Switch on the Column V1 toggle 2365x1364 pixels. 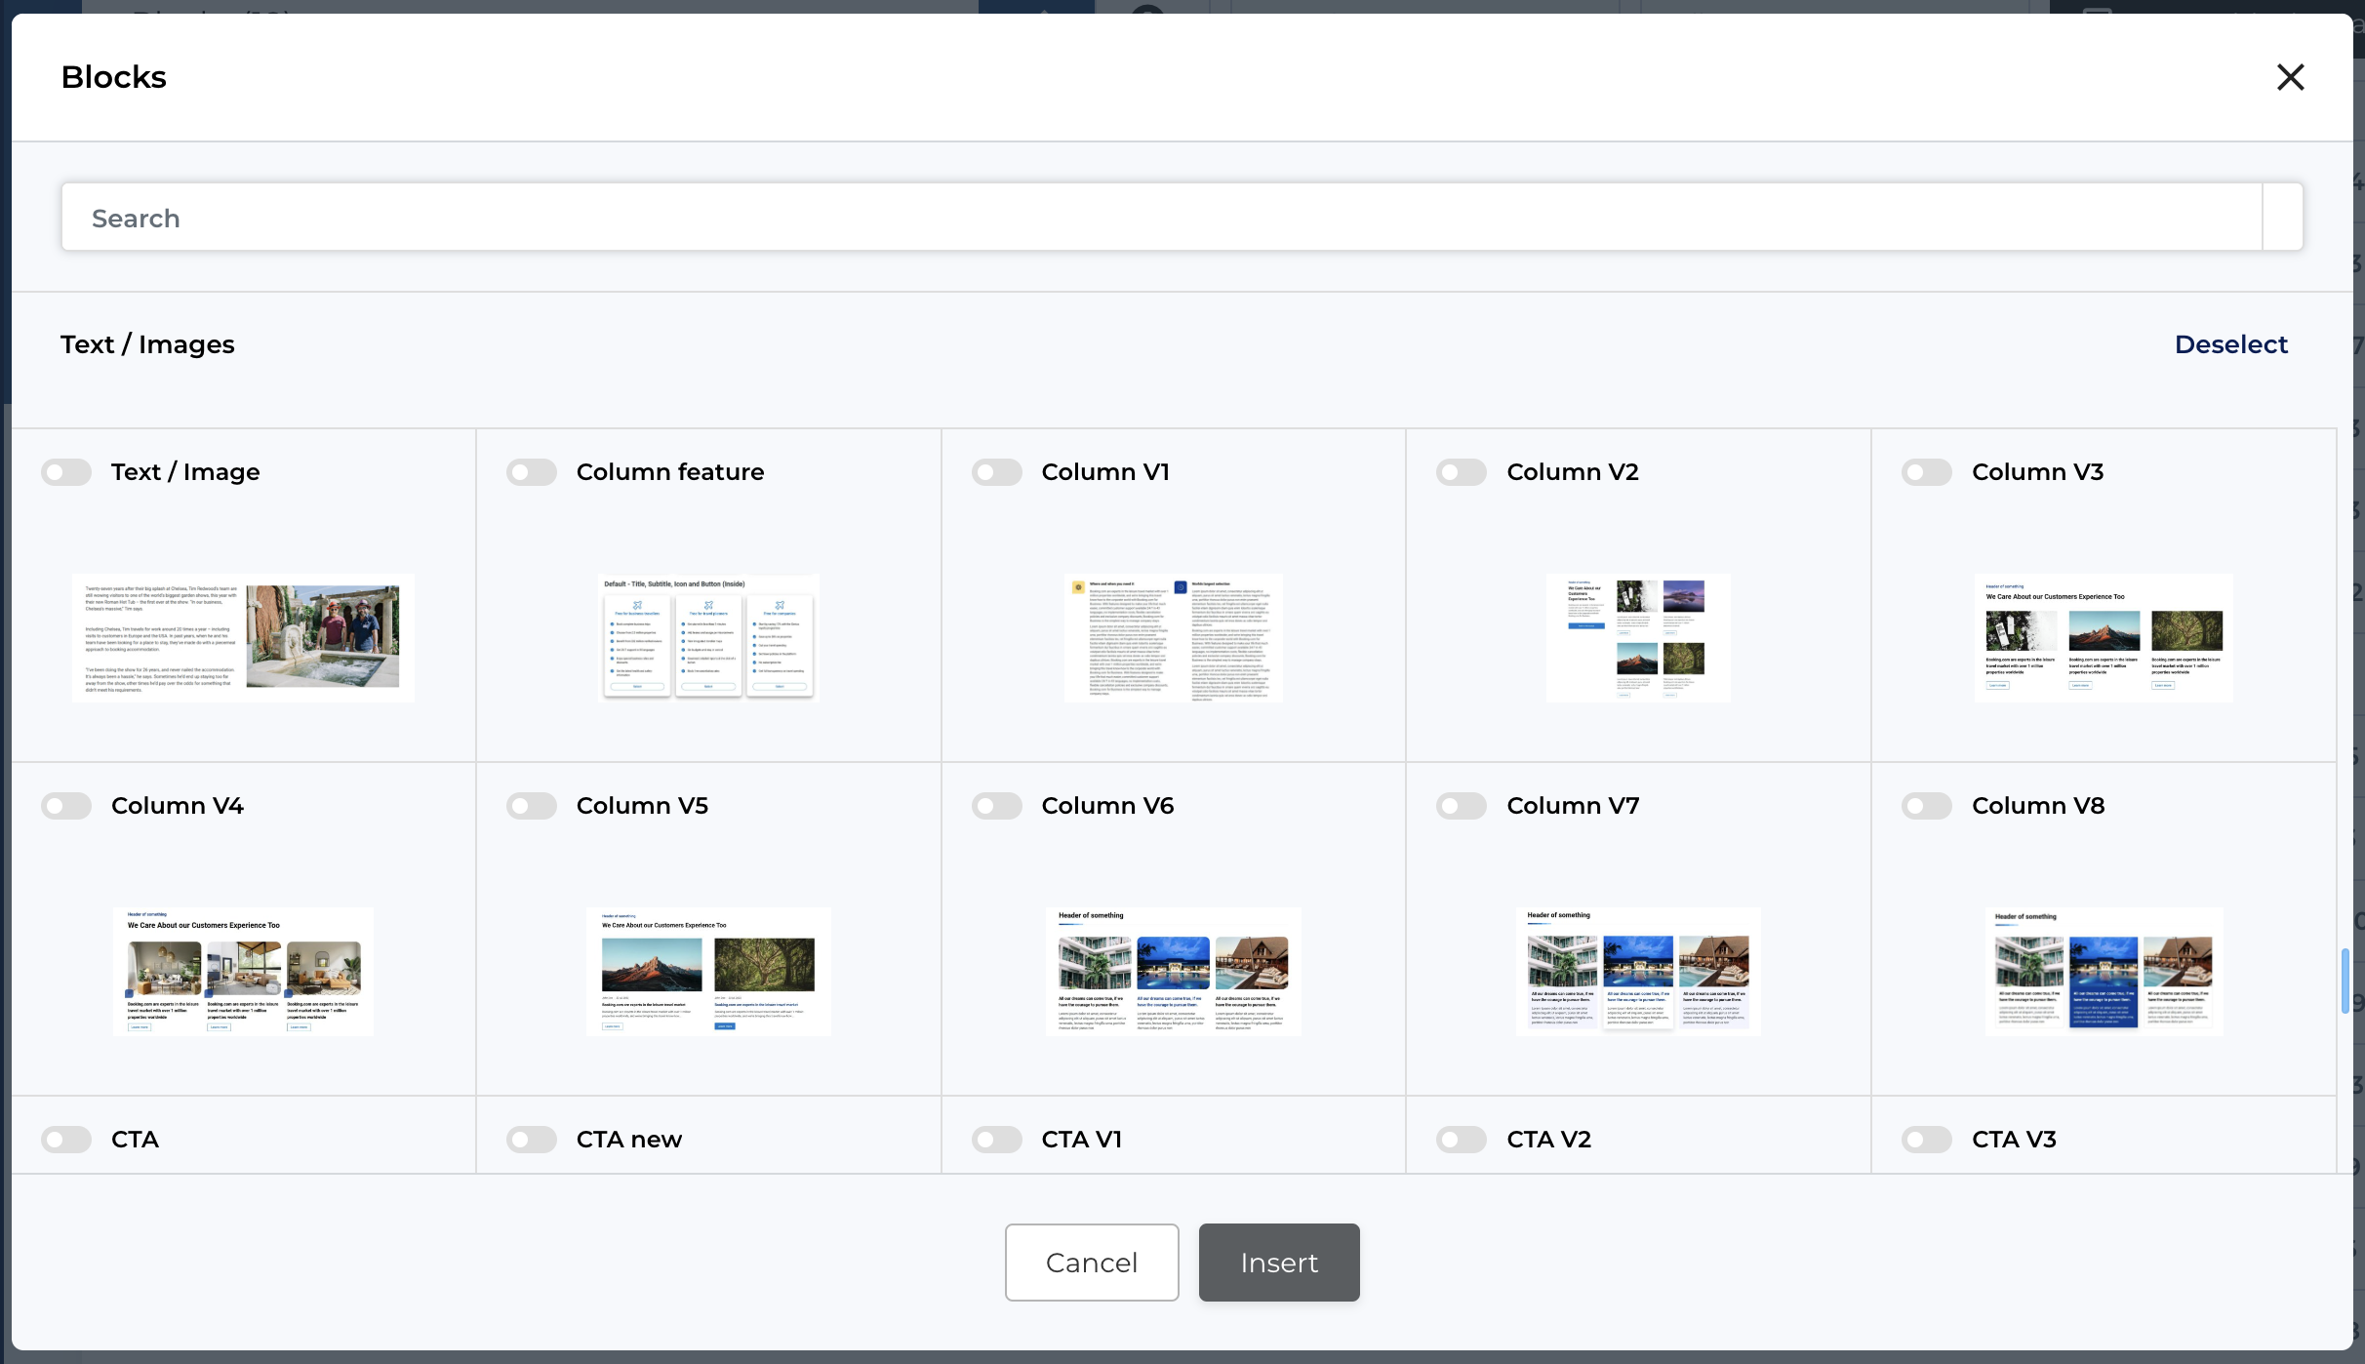[996, 472]
